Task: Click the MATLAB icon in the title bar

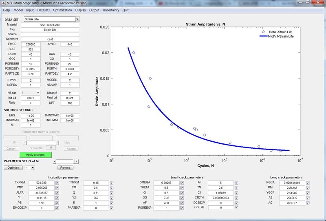Action: pos(4,3)
